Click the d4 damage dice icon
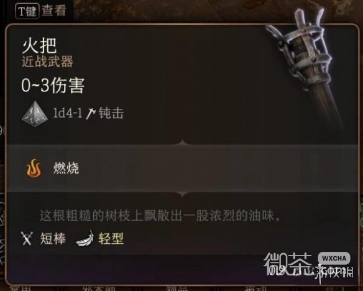 click(35, 114)
